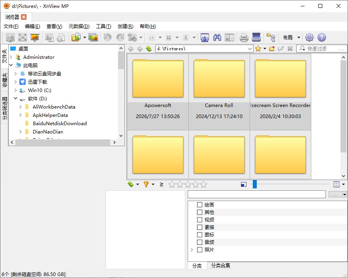348x278 pixels.
Task: Expand the 移动云盘同步盘 node
Action: (15, 73)
